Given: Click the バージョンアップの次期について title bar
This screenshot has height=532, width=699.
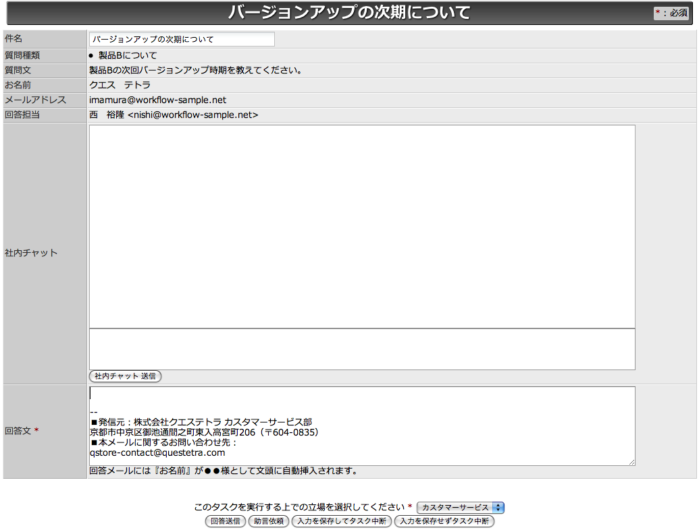Looking at the screenshot, I should [x=349, y=11].
